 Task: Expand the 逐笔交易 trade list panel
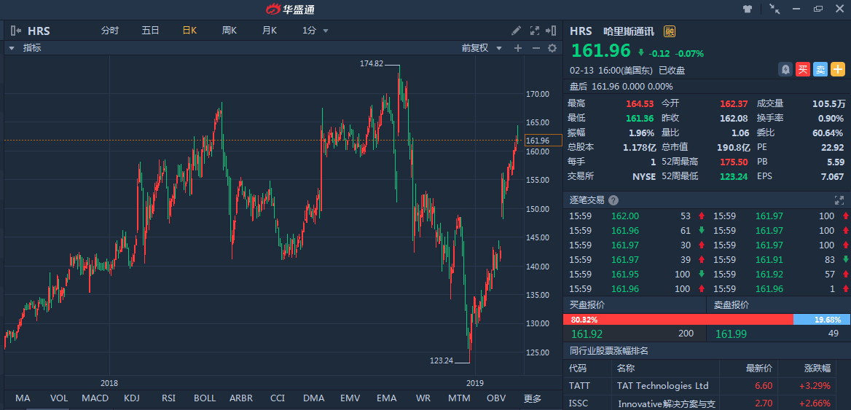tap(839, 200)
